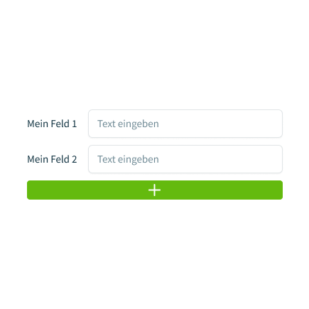
Task: Click the white plus icon
Action: (x=154, y=190)
